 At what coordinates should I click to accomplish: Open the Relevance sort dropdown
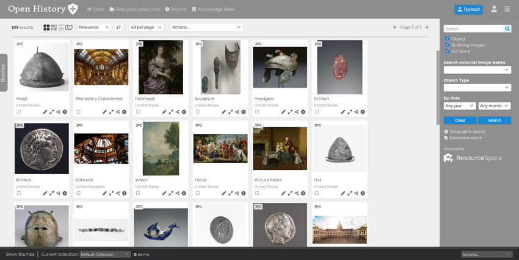click(94, 27)
